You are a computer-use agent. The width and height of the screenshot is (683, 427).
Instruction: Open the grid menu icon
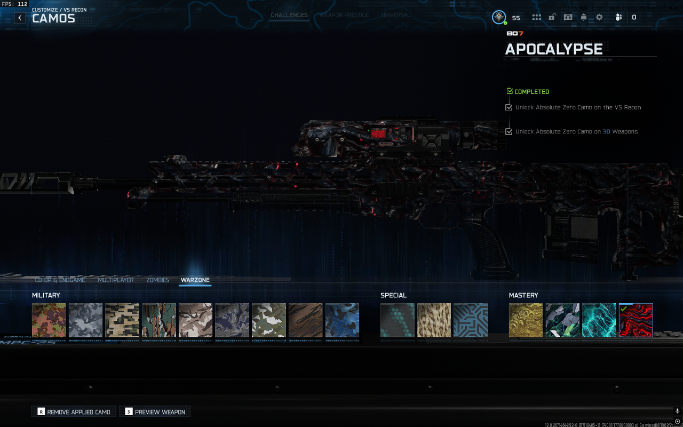pyautogui.click(x=536, y=17)
